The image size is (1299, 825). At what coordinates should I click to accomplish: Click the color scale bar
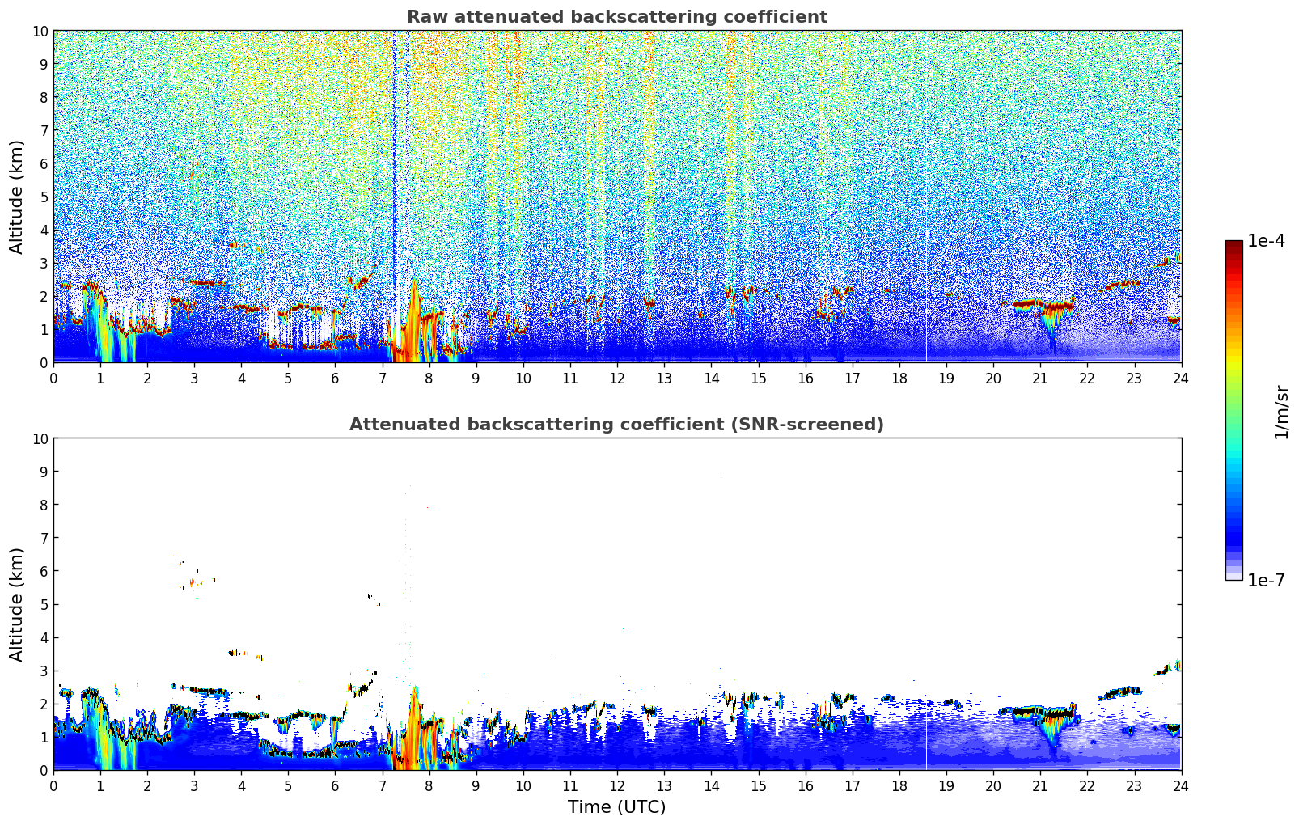[1233, 410]
